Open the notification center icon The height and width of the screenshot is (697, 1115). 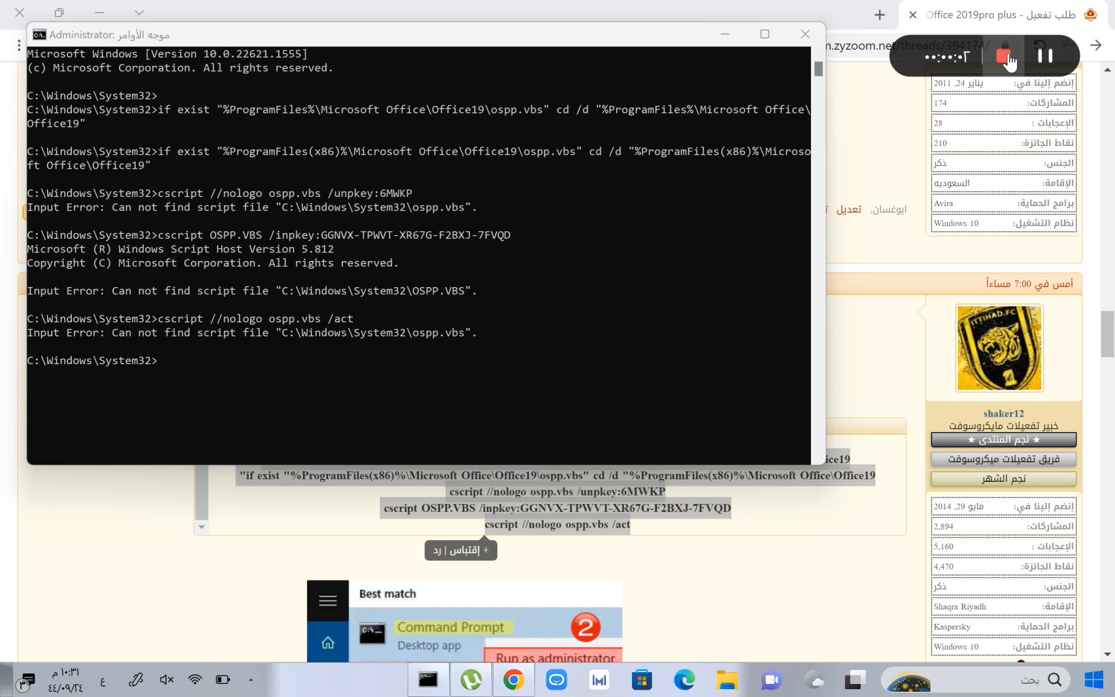pyautogui.click(x=27, y=681)
